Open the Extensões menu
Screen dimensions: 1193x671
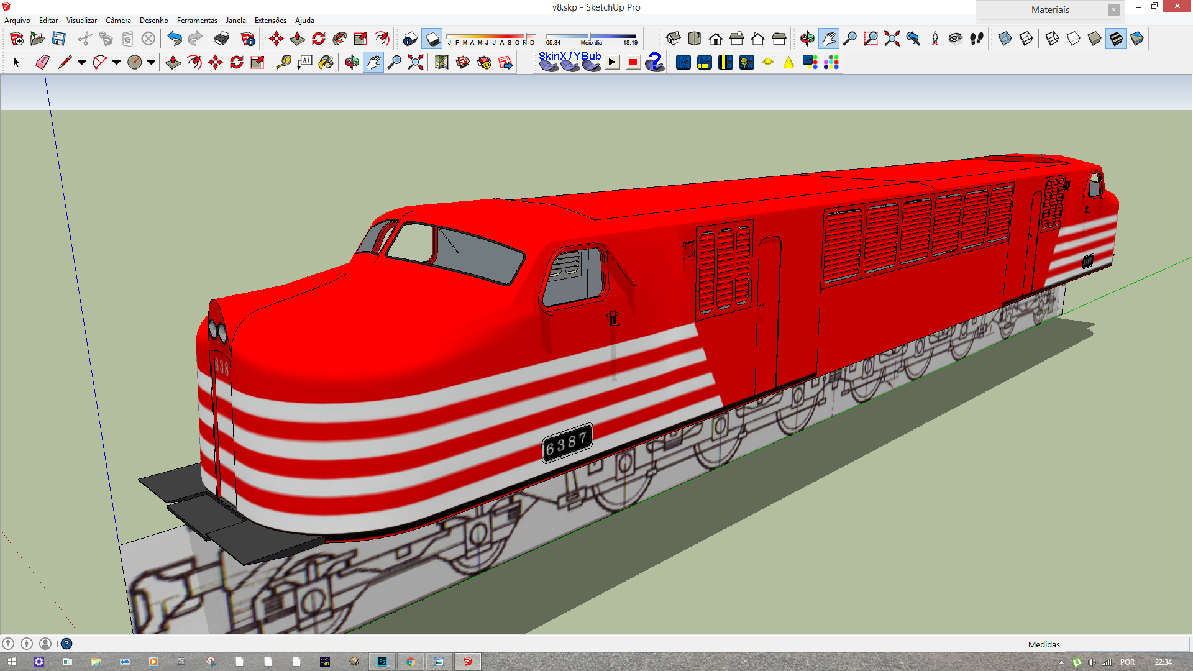coord(270,21)
